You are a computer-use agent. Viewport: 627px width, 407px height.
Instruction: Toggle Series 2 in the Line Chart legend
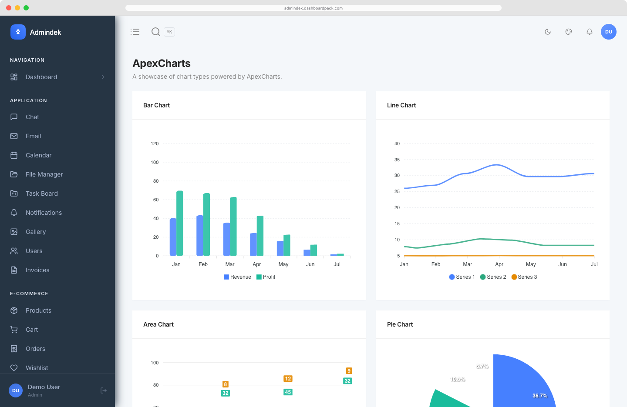click(x=493, y=277)
